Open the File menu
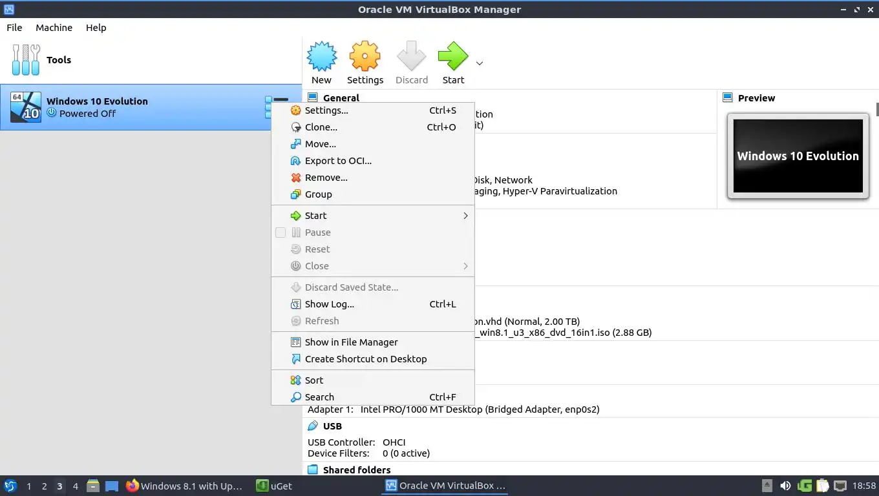Viewport: 879px width, 496px height. click(x=14, y=28)
